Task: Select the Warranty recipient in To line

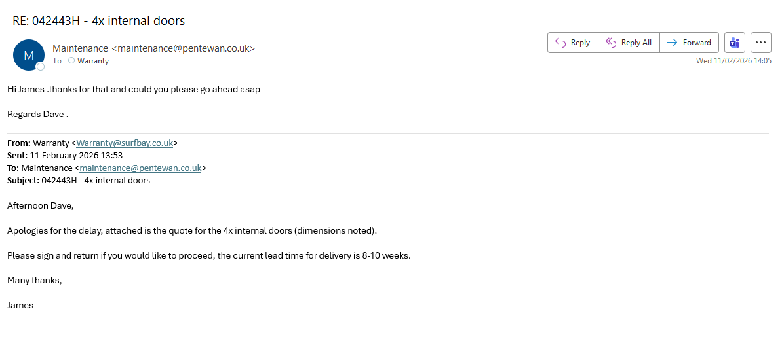Action: (92, 61)
